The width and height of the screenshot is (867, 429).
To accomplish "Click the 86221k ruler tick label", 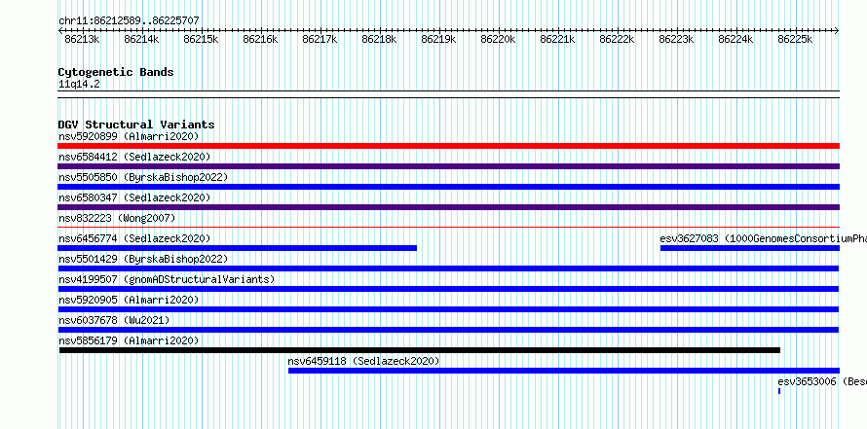I will point(557,39).
